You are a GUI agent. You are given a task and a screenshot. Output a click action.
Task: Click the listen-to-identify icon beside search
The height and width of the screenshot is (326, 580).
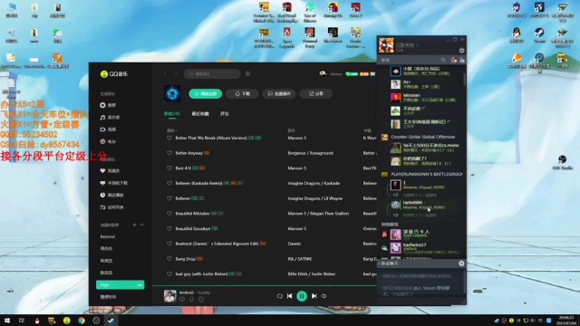pyautogui.click(x=247, y=74)
